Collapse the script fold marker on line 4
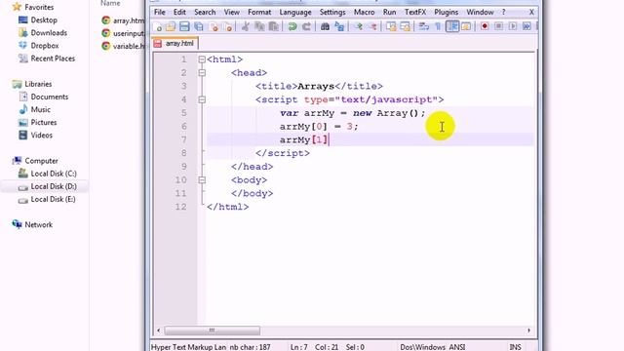624x351 pixels. pyautogui.click(x=202, y=99)
